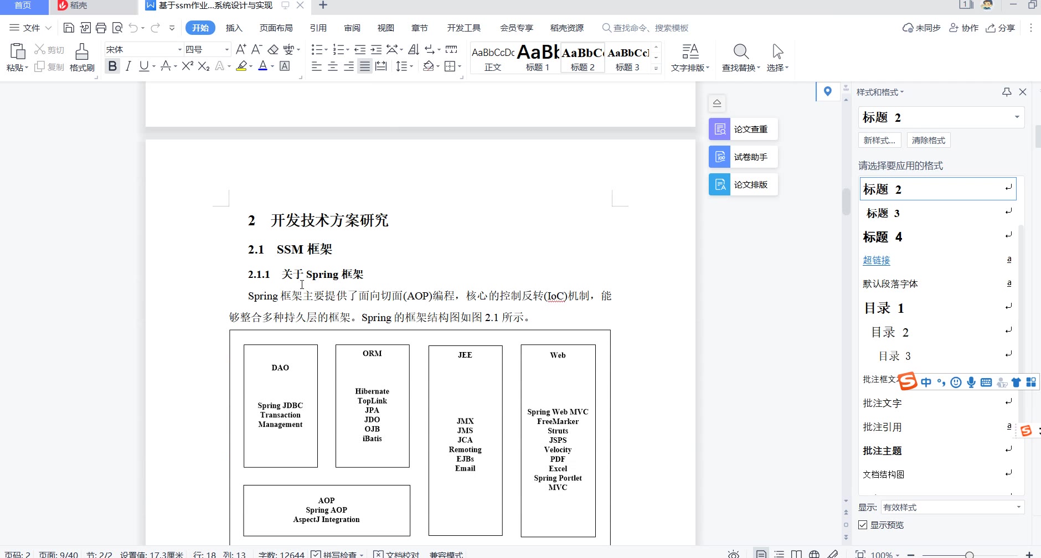This screenshot has height=558, width=1041.
Task: Select justify paragraph alignment
Action: tap(364, 66)
